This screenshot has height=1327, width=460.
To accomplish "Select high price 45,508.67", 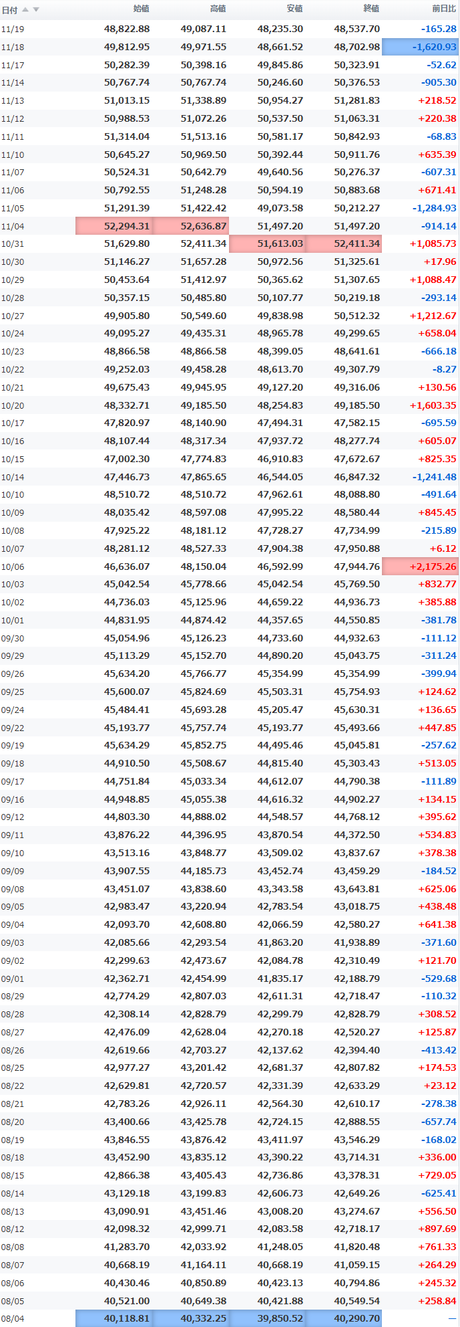I will point(204,763).
